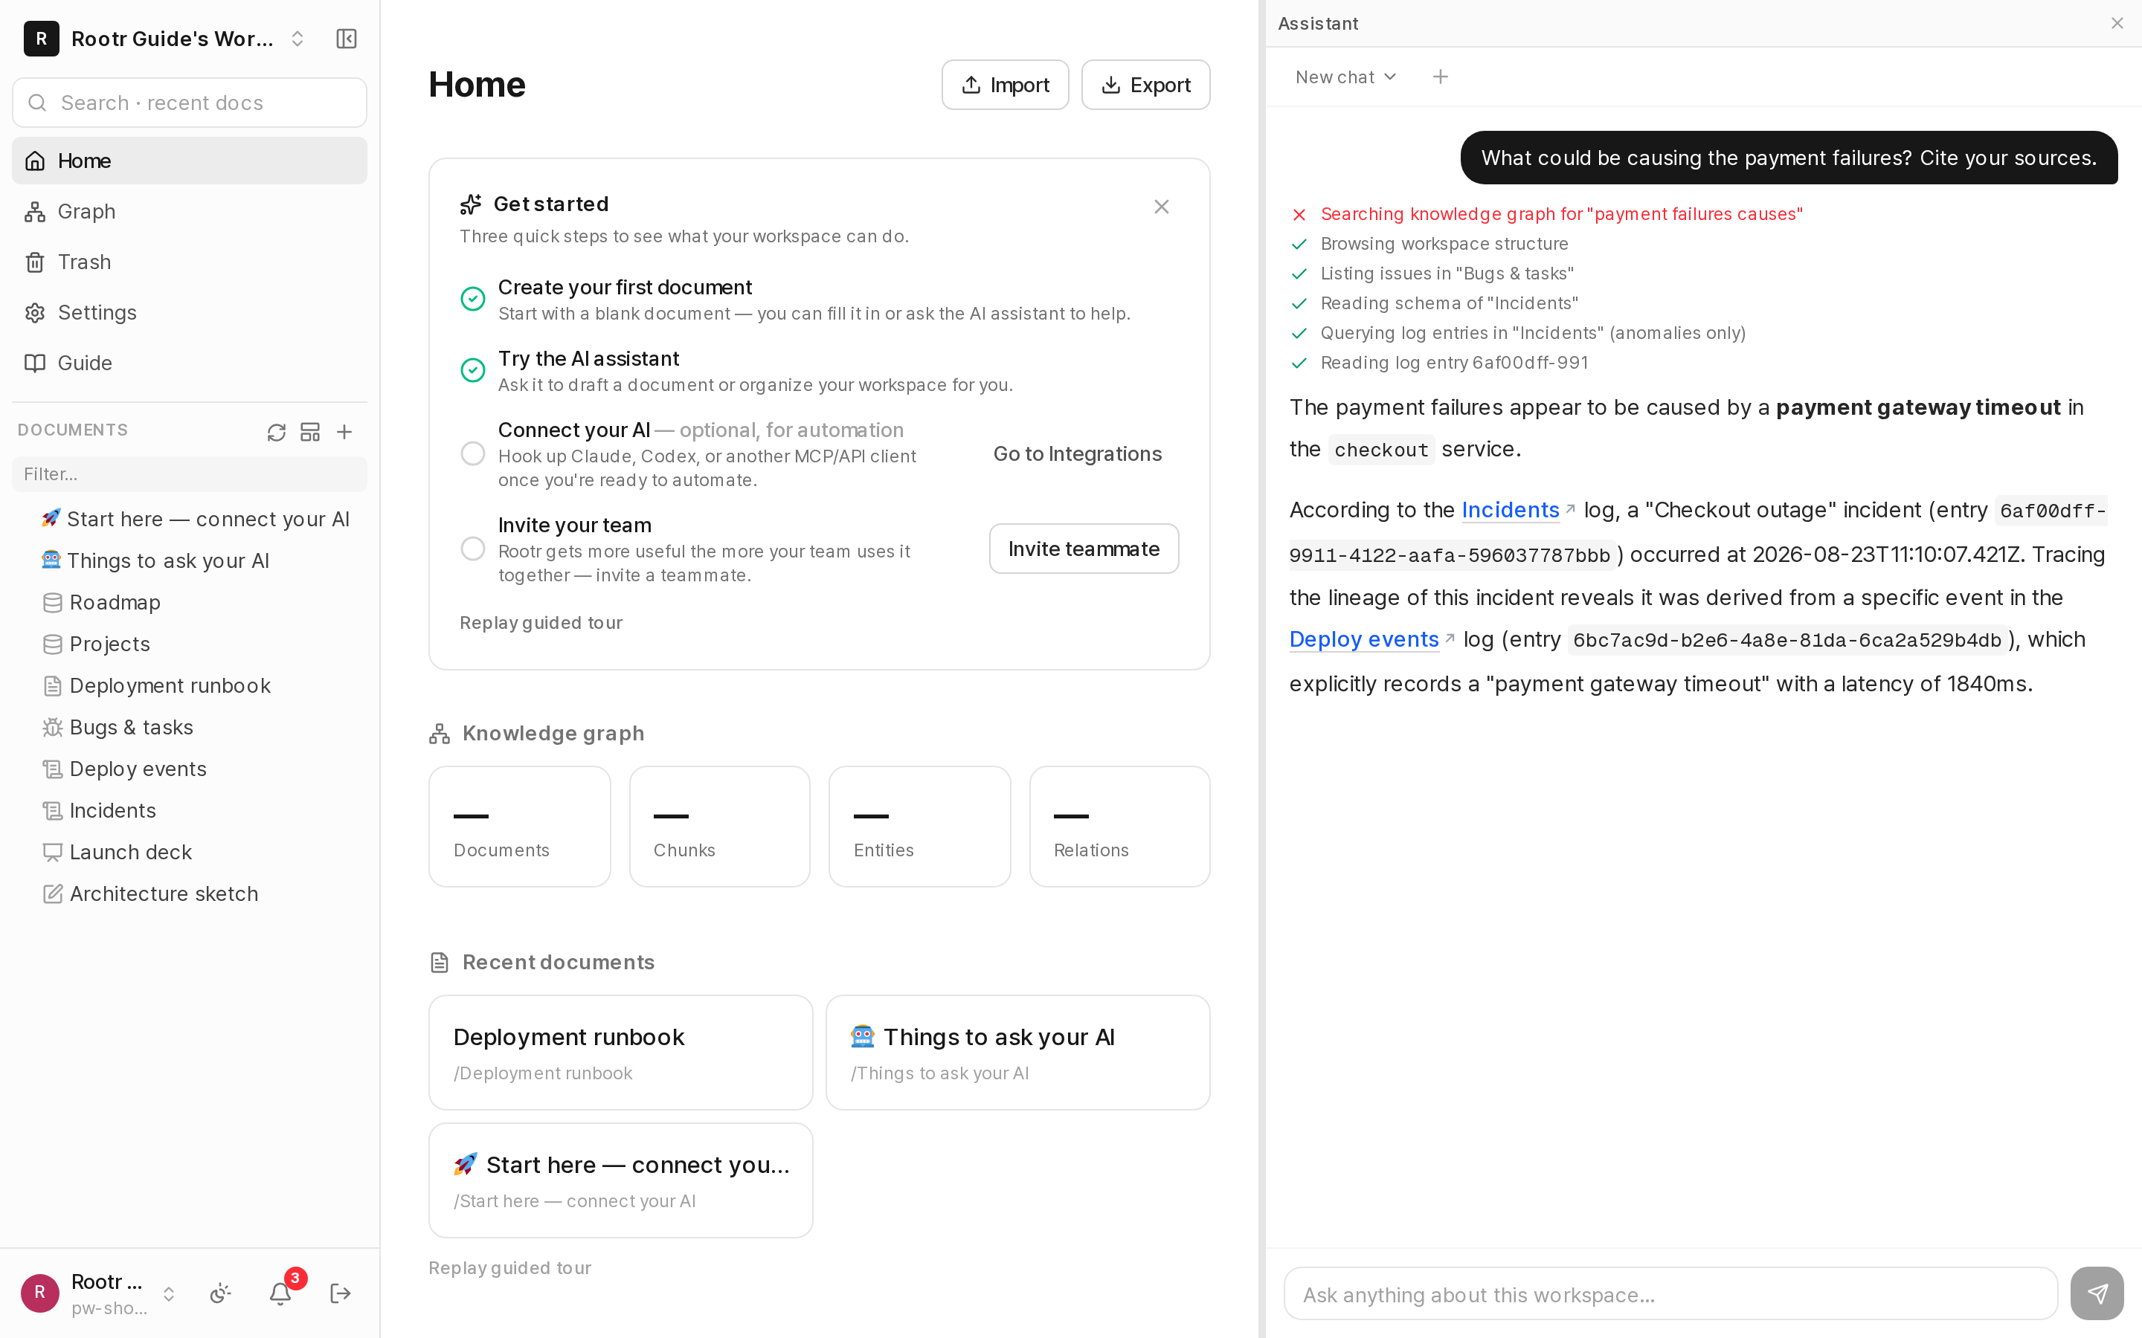Open Trash in the sidebar

click(190, 262)
